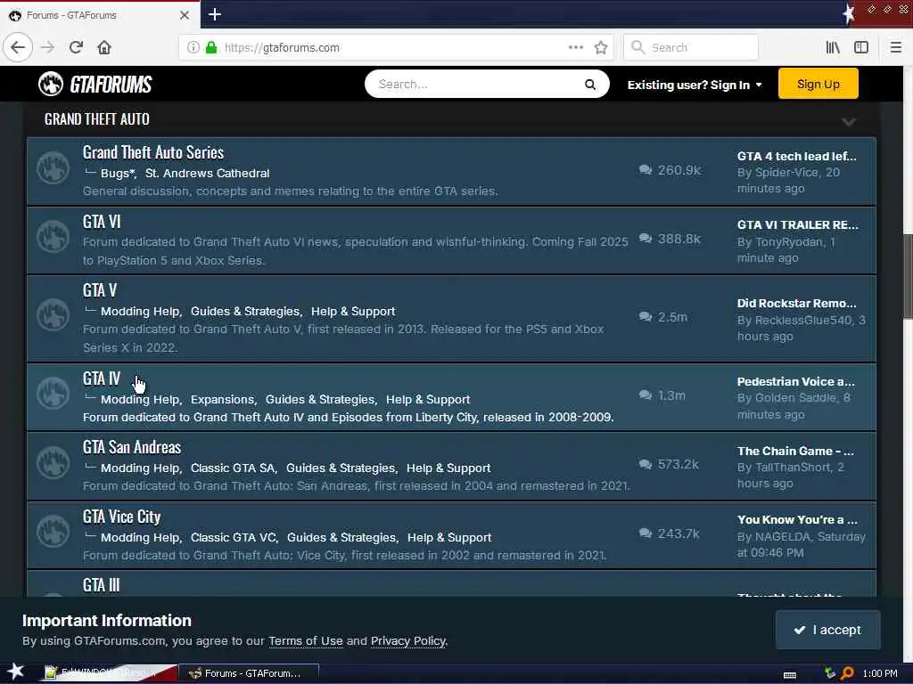The image size is (913, 684).
Task: Click the GTA VI forum icon
Action: pyautogui.click(x=53, y=237)
